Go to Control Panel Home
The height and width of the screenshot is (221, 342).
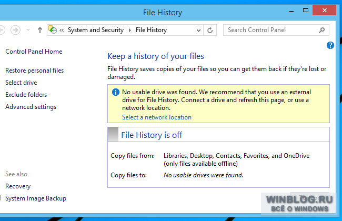tap(34, 52)
